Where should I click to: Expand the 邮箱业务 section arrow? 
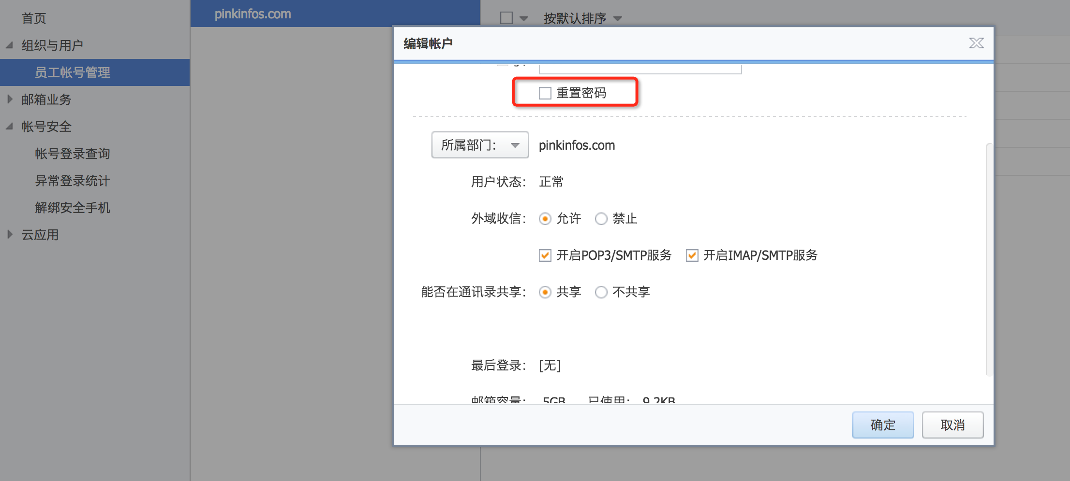[10, 99]
